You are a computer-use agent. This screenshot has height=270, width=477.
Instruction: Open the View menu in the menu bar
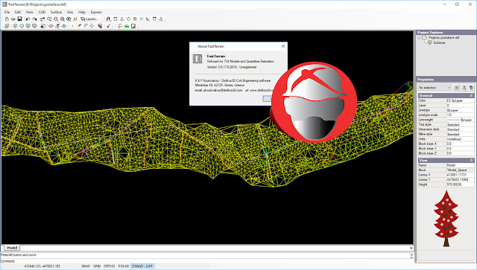pyautogui.click(x=30, y=12)
